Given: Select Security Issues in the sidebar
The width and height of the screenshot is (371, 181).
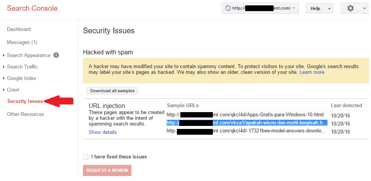Looking at the screenshot, I should (x=25, y=101).
